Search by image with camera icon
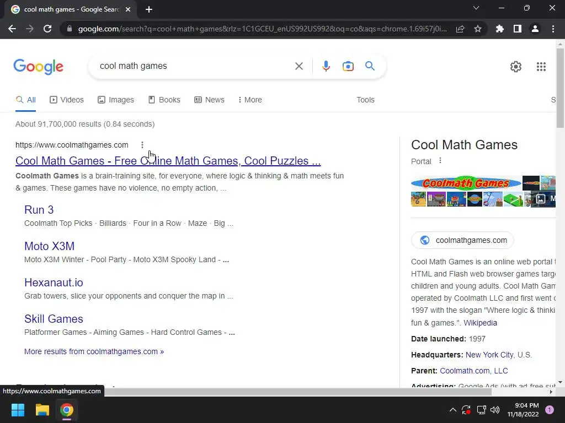The height and width of the screenshot is (423, 565). (x=348, y=66)
